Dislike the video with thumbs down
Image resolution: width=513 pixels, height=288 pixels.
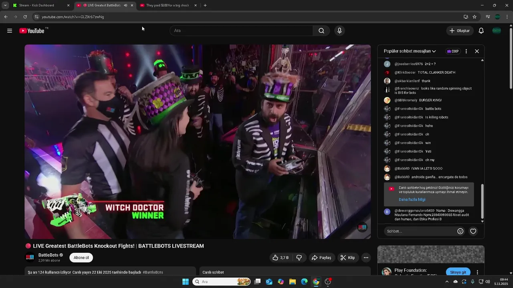point(299,258)
